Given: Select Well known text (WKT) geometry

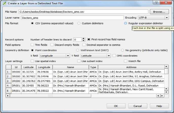Looking at the screenshot, I should [78, 50].
